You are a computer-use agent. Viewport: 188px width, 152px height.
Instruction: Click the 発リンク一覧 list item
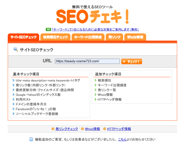107,90
